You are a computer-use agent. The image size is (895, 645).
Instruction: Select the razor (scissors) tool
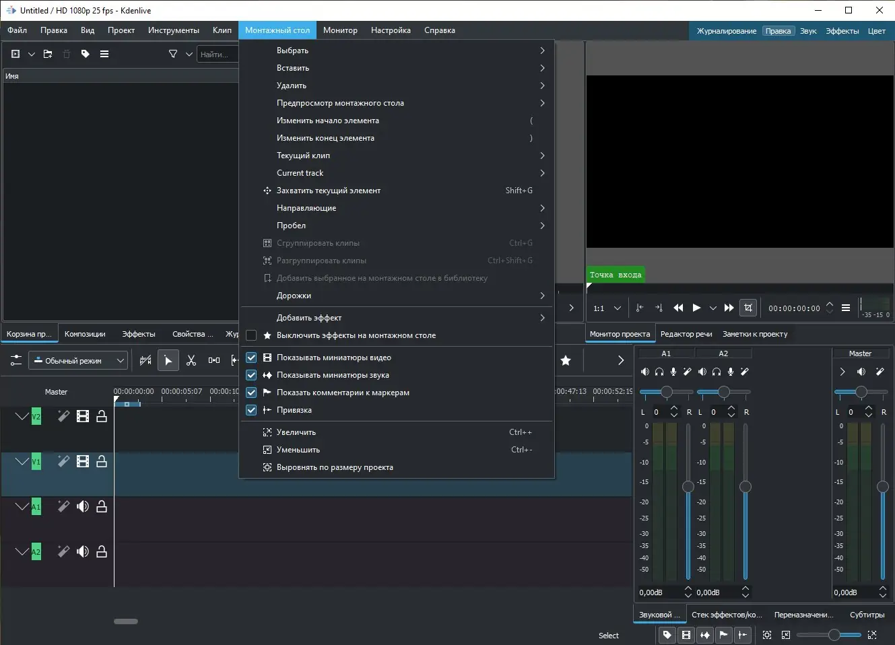tap(191, 361)
